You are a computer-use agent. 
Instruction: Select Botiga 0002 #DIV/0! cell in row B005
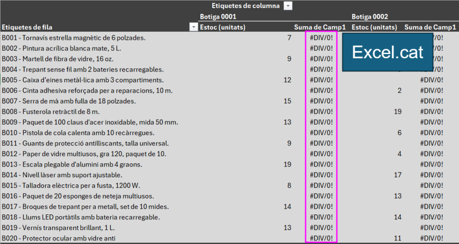(432, 80)
